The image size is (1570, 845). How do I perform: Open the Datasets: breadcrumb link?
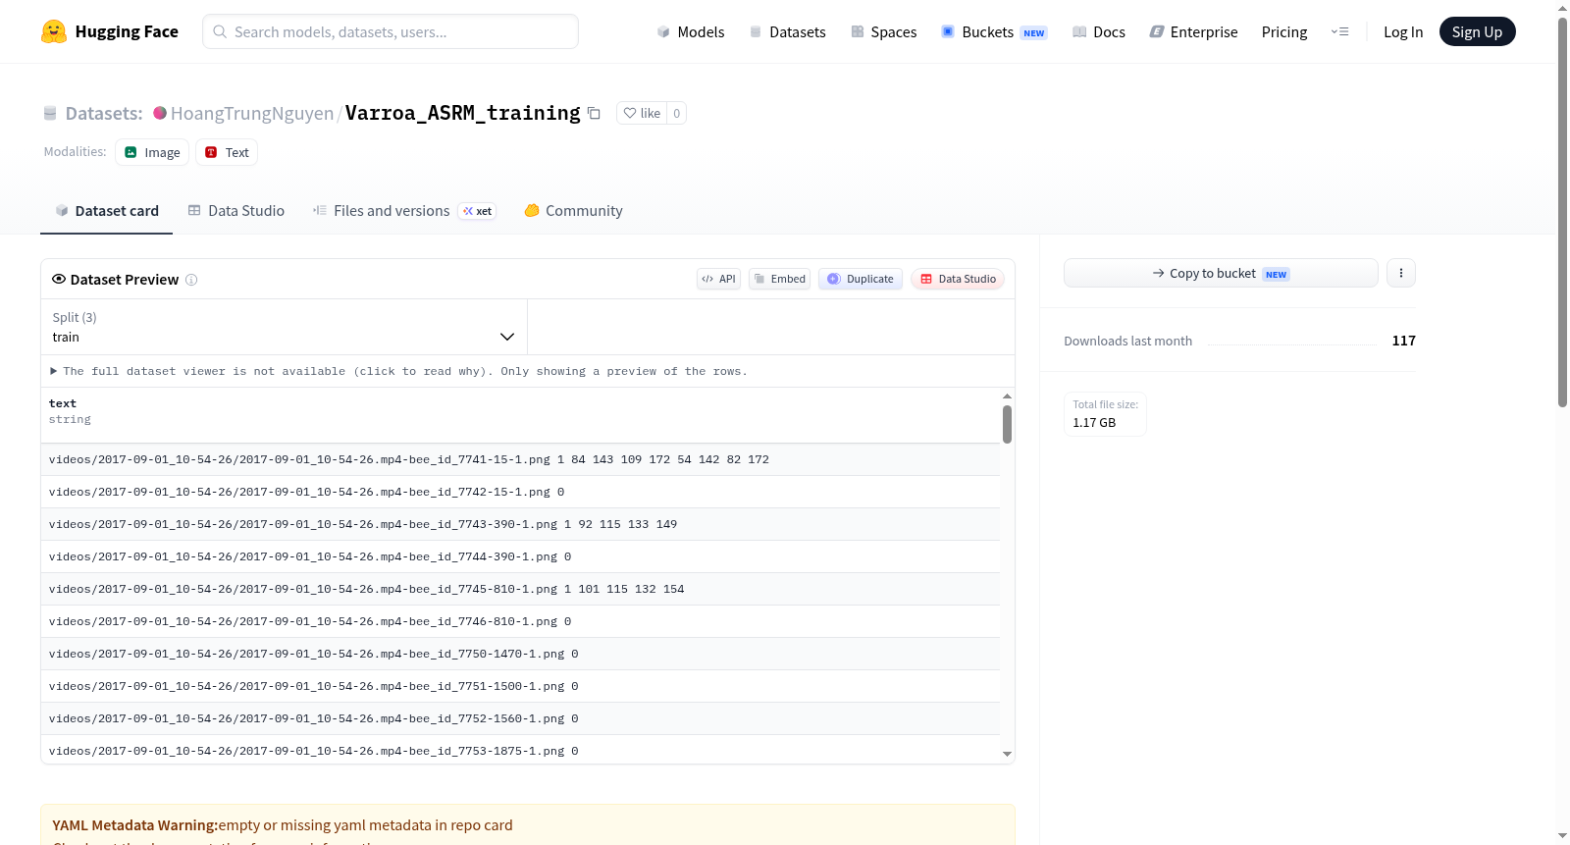[x=104, y=113]
